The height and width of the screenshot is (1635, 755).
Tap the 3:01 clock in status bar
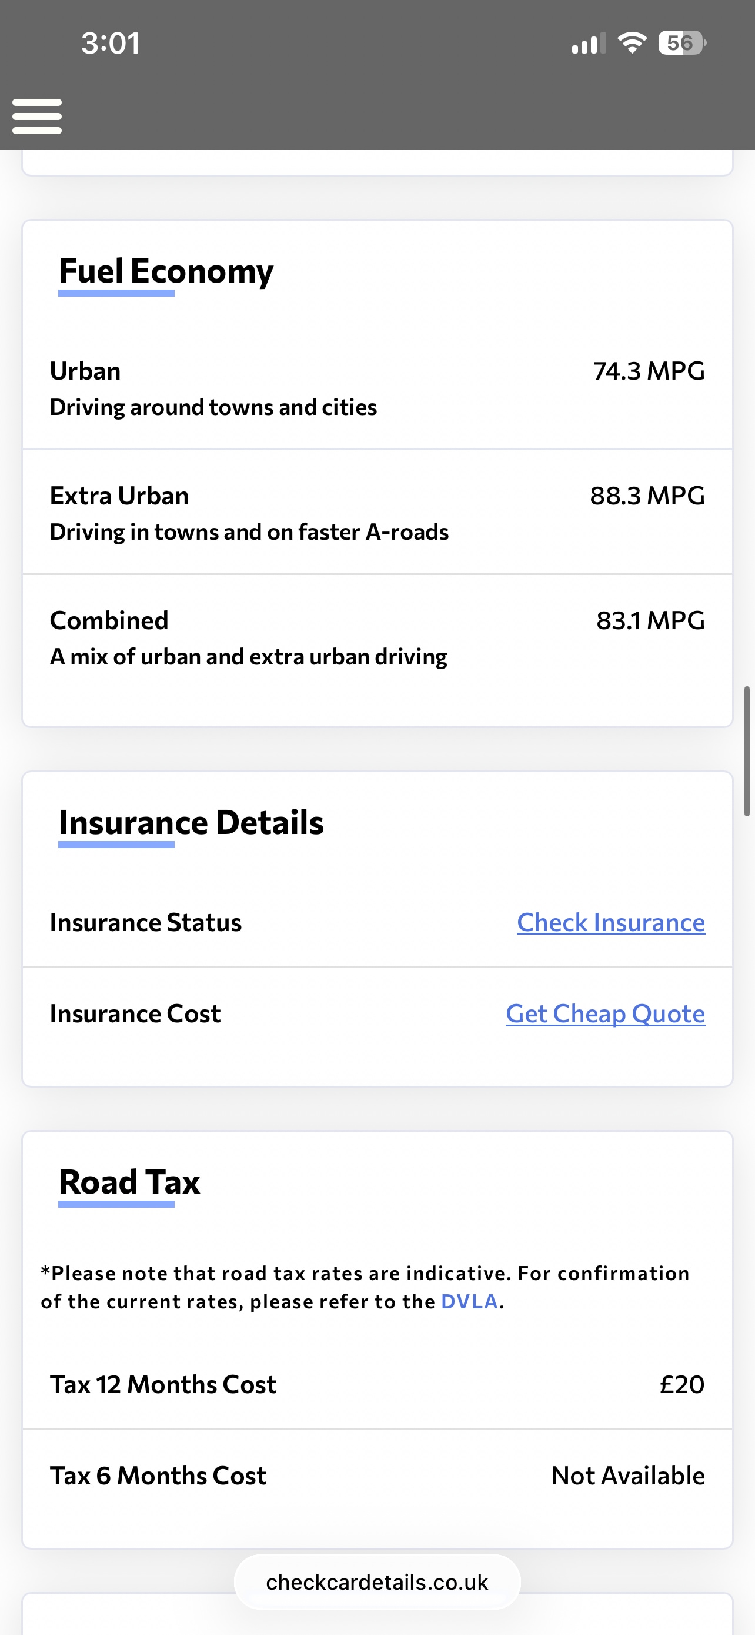click(x=111, y=43)
